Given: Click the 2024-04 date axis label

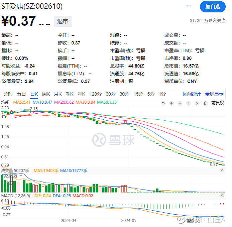Looking at the screenshot, I should pyautogui.click(x=68, y=221).
